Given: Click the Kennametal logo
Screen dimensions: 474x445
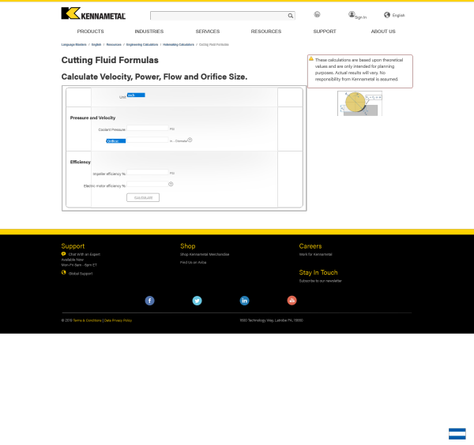Looking at the screenshot, I should click(x=93, y=13).
